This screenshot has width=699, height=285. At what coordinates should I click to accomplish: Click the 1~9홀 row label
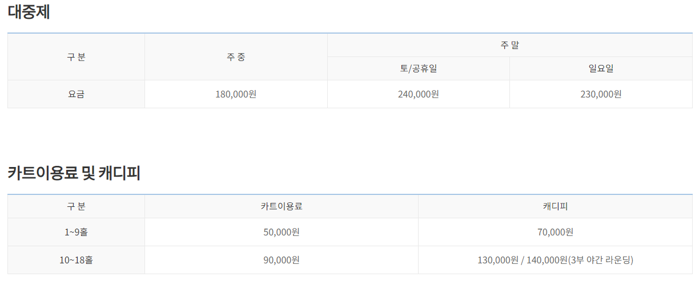click(x=76, y=232)
